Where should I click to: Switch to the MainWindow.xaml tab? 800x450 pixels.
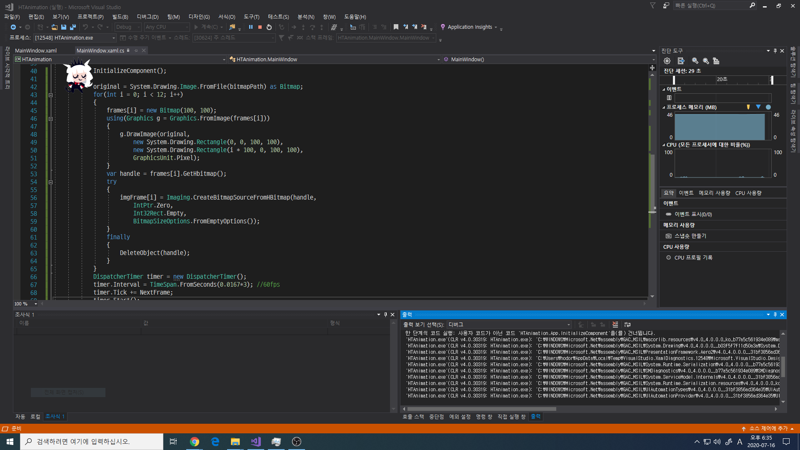pos(35,50)
